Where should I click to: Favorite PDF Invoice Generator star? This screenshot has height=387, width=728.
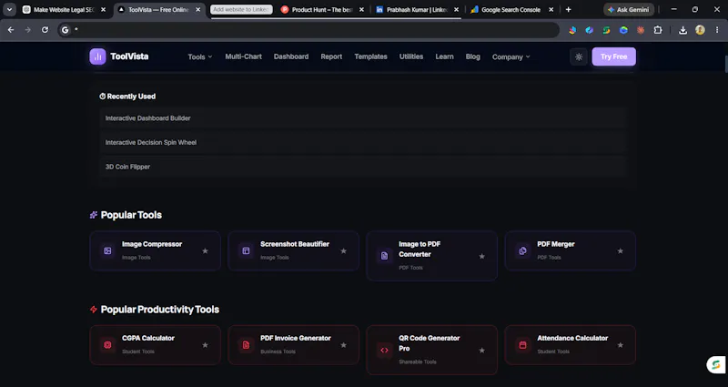(344, 345)
